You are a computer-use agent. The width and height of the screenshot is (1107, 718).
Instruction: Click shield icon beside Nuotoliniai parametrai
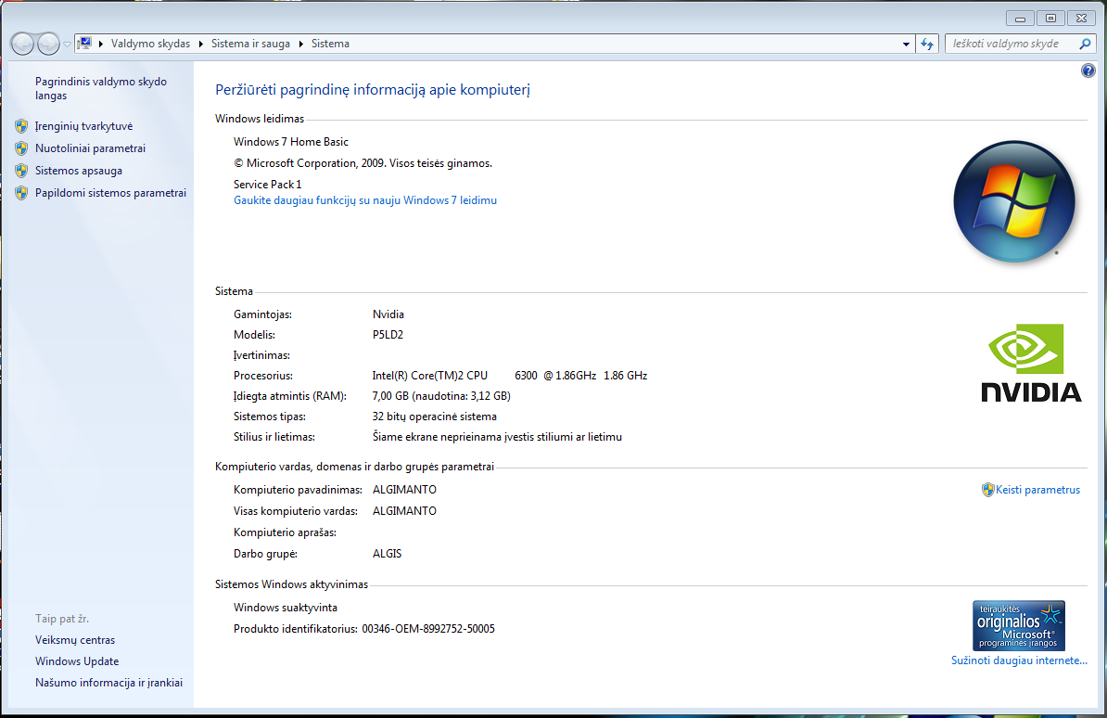click(21, 148)
